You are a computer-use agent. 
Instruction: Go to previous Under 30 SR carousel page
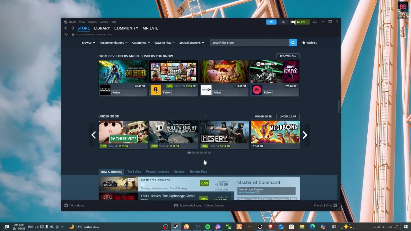pos(93,135)
